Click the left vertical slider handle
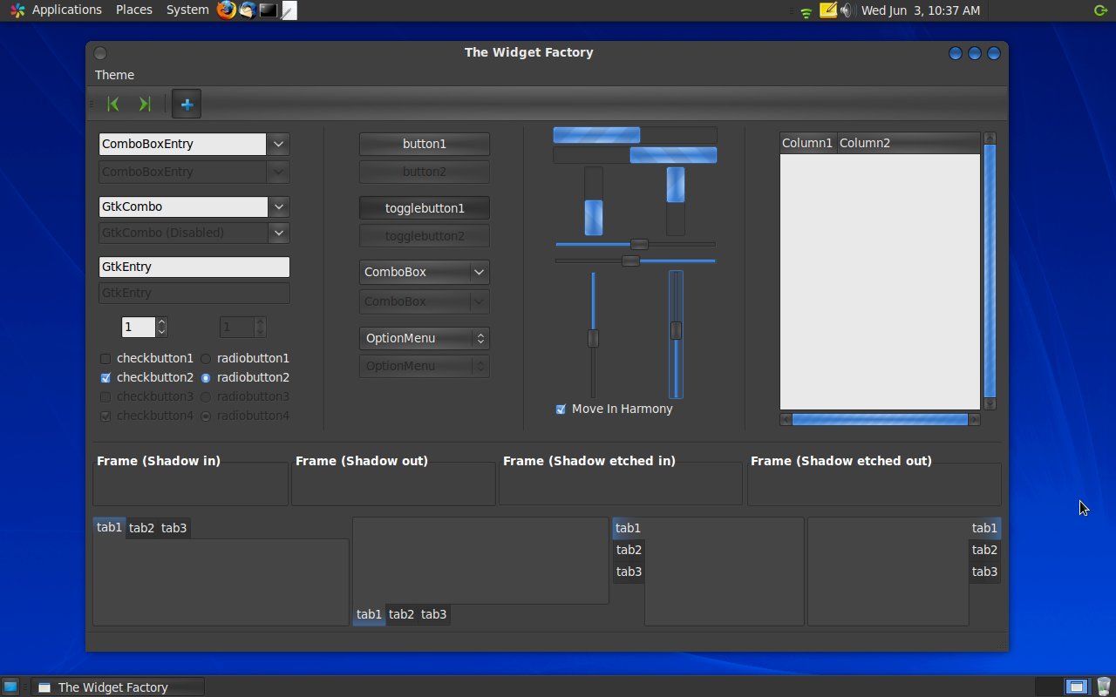This screenshot has height=697, width=1116. (x=593, y=338)
